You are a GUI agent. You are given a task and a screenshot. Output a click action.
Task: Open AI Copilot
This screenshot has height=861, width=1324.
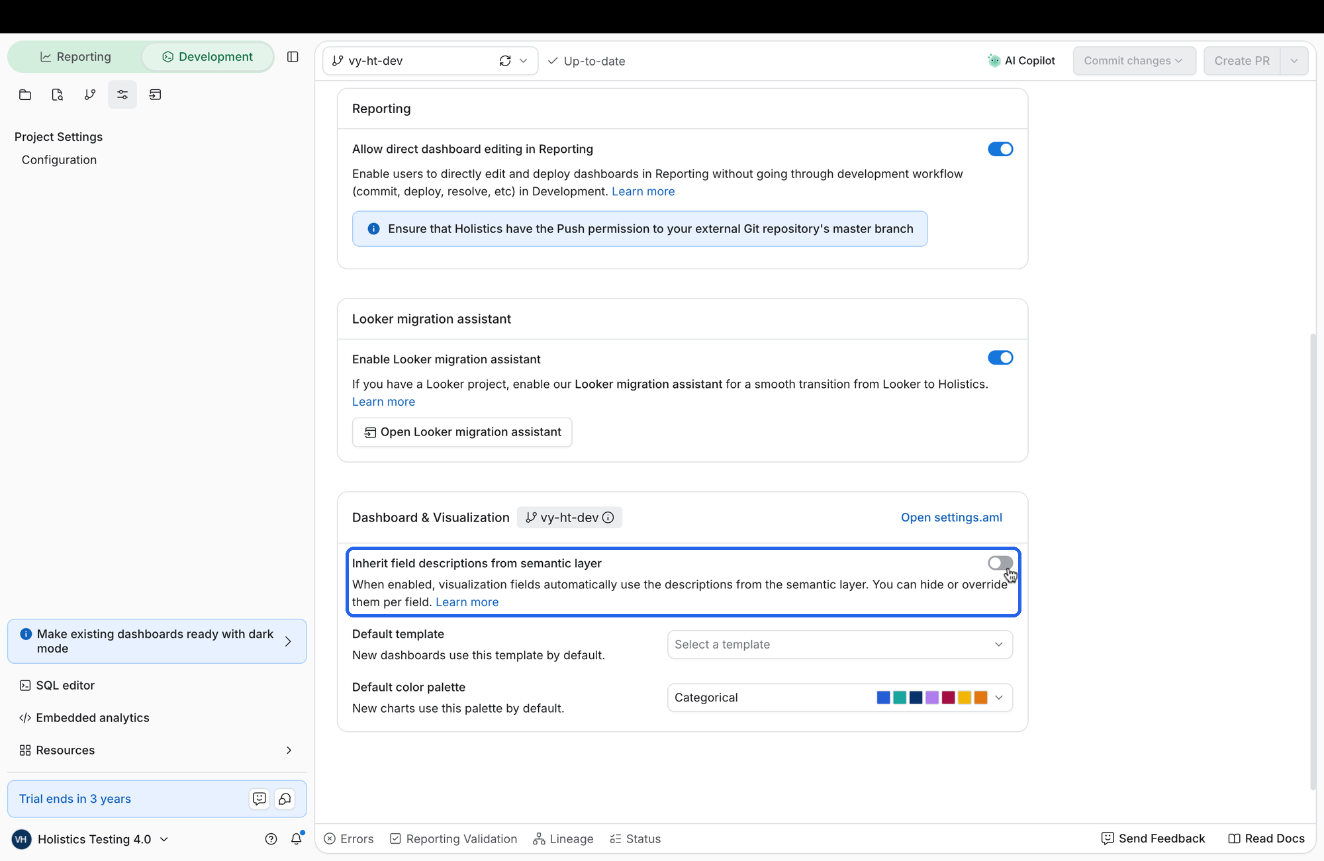pos(1021,61)
